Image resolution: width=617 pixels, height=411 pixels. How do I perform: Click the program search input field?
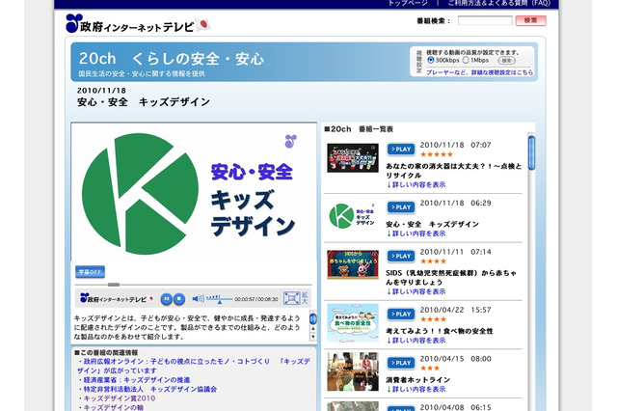point(485,20)
